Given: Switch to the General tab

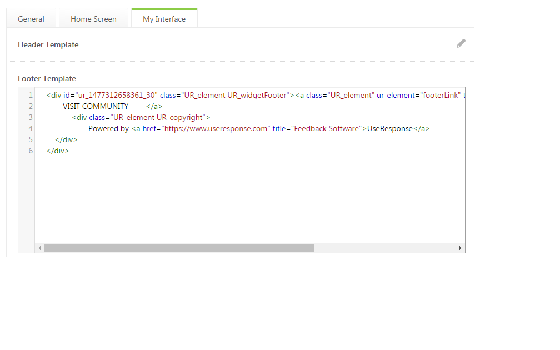Looking at the screenshot, I should [x=31, y=19].
